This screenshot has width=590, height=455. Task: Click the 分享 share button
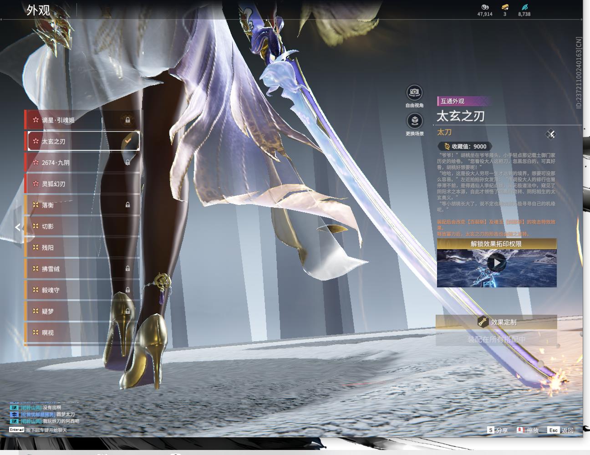tap(498, 430)
